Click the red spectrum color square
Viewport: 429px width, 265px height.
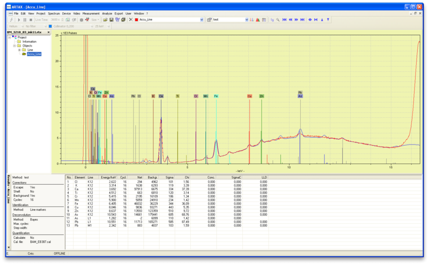pyautogui.click(x=137, y=20)
